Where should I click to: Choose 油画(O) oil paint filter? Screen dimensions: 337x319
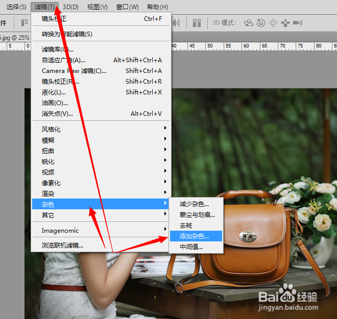(101, 103)
